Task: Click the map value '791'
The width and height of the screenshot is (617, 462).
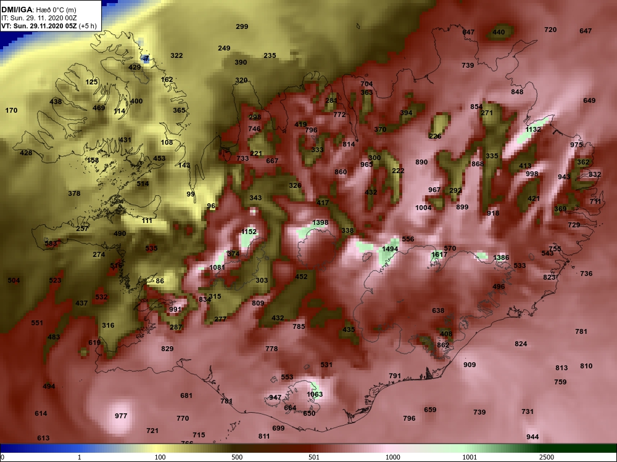Action: coord(395,376)
